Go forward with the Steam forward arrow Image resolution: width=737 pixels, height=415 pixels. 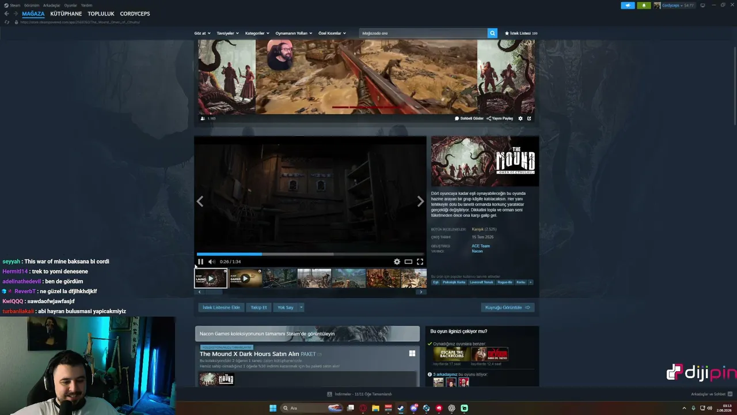tap(16, 14)
